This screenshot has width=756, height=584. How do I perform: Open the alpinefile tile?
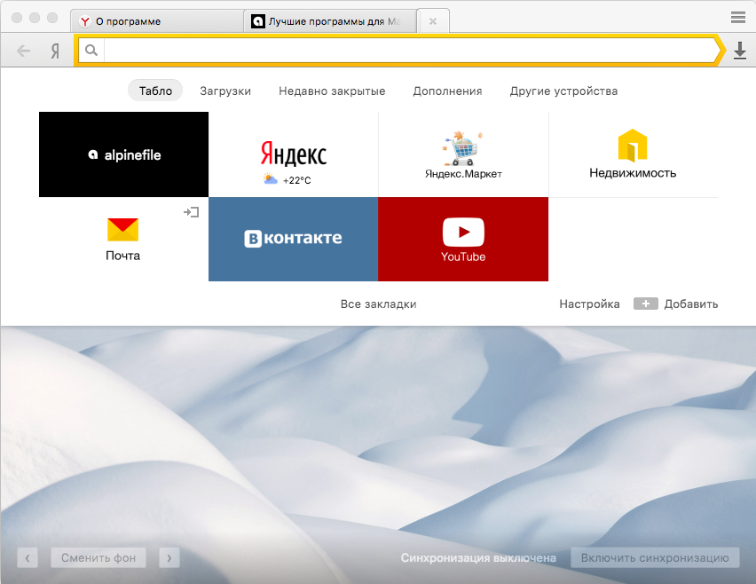(124, 154)
